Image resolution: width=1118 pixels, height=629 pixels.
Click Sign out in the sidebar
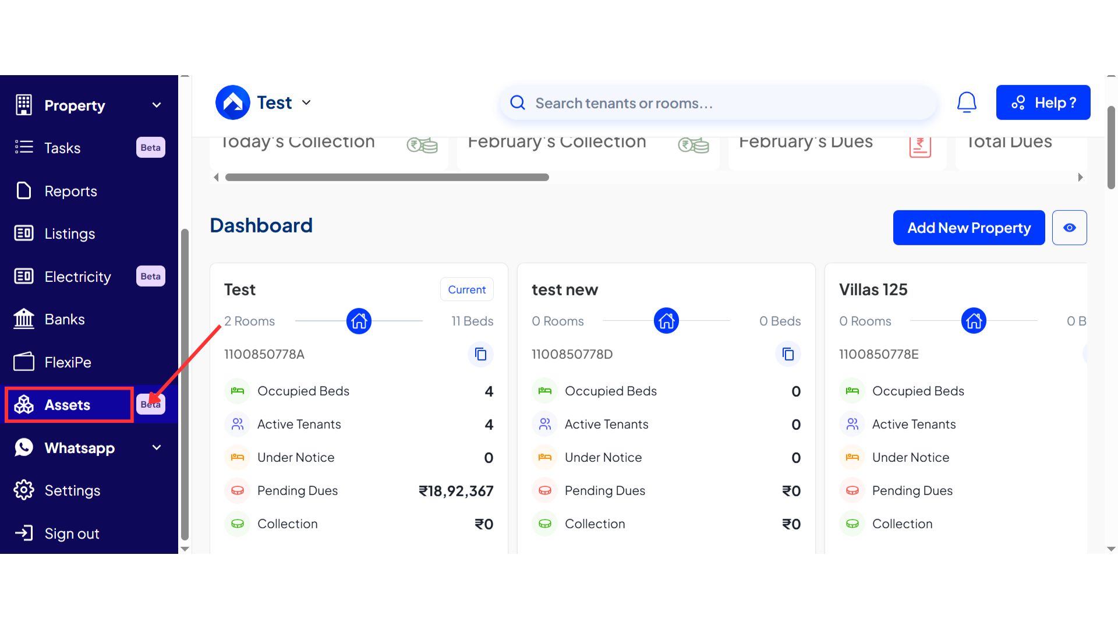click(71, 533)
